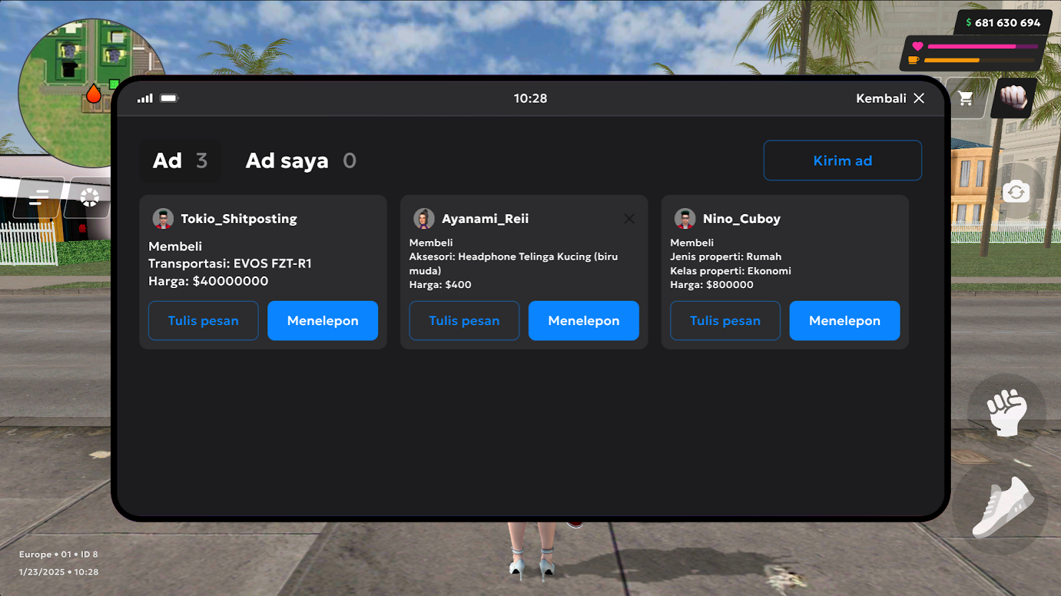
Task: Click Tokio_Shitposting avatar
Action: tap(162, 219)
